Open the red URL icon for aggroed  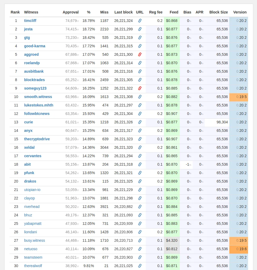point(140,54)
